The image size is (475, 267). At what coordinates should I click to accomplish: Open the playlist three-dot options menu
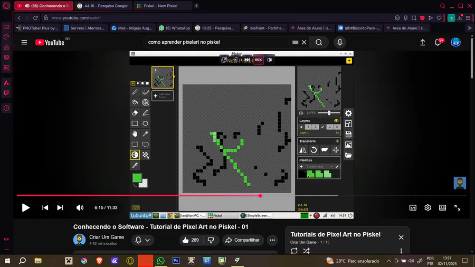(x=401, y=251)
